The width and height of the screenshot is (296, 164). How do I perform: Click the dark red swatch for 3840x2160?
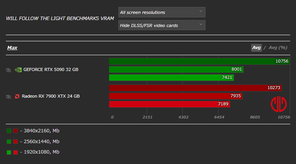click(15, 131)
